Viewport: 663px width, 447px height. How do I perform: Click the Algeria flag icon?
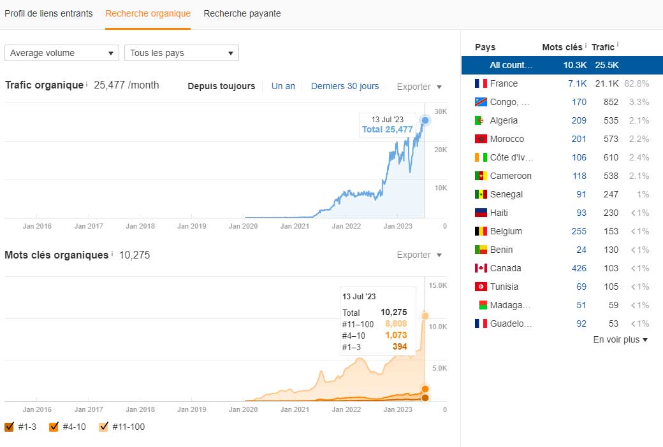(x=481, y=120)
